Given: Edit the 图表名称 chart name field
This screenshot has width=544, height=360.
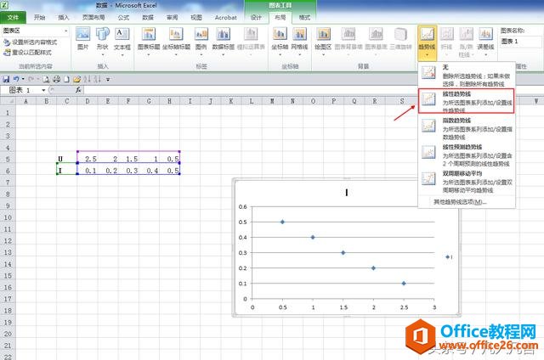Looking at the screenshot, I should pos(519,42).
